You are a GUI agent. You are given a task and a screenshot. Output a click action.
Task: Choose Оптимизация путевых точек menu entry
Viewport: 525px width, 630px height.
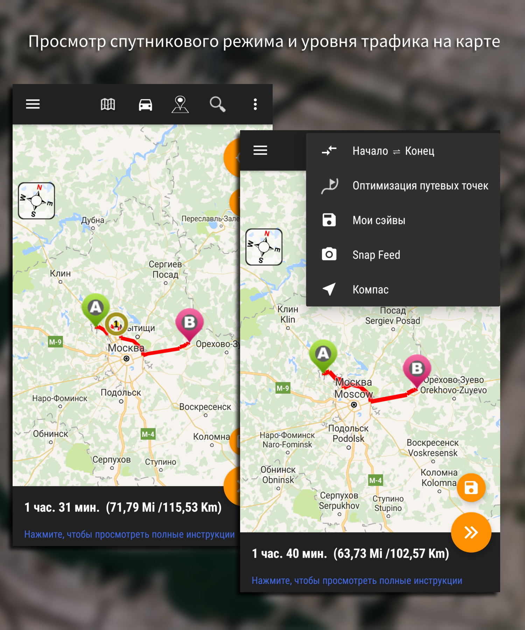pyautogui.click(x=403, y=185)
